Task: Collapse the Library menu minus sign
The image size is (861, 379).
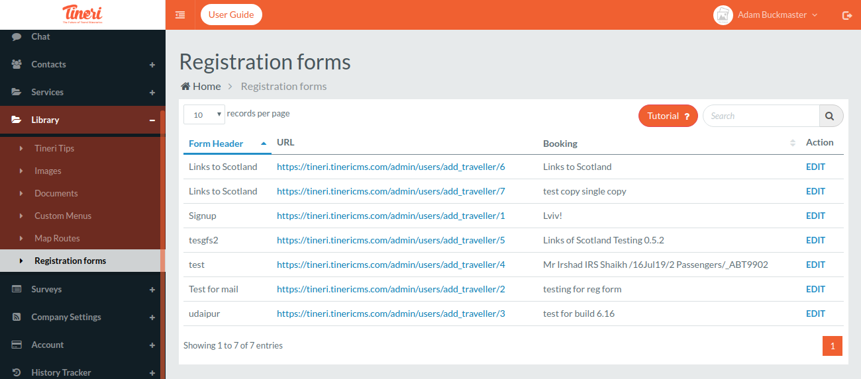Action: pyautogui.click(x=152, y=120)
